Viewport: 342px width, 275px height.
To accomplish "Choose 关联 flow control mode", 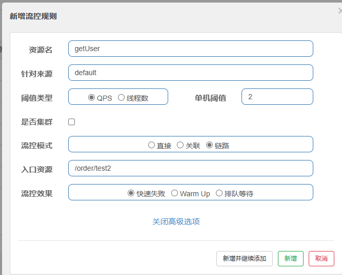I will pos(180,145).
